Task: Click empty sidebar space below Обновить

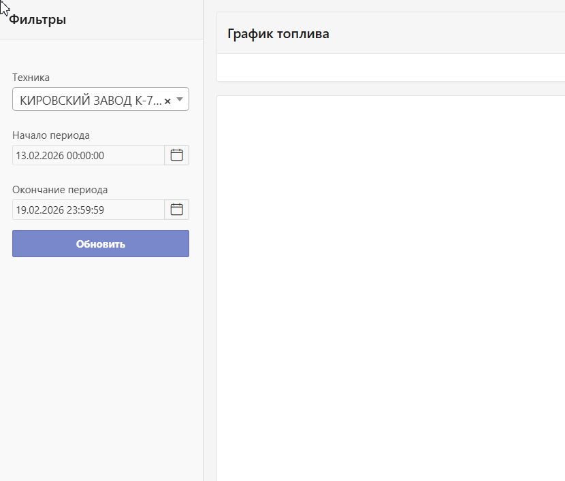Action: pyautogui.click(x=101, y=367)
